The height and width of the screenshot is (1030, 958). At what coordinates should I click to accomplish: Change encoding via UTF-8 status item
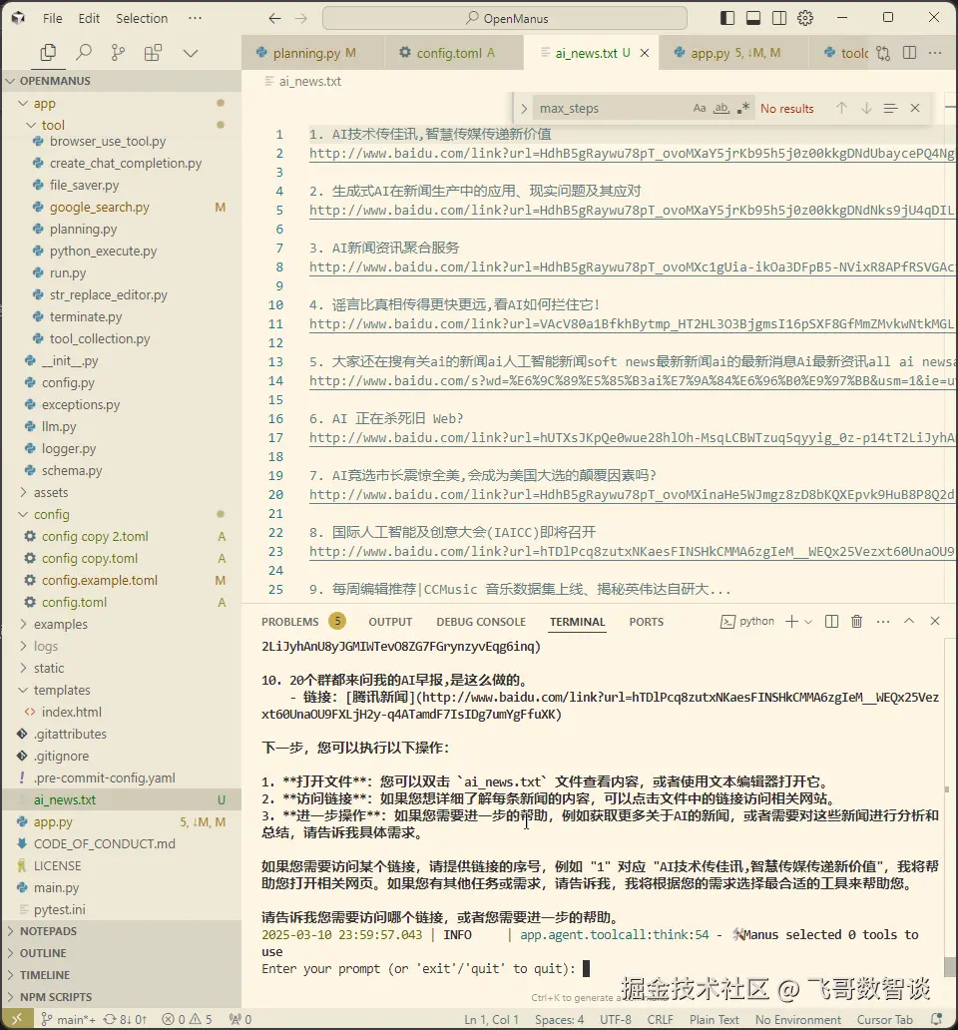point(616,1019)
